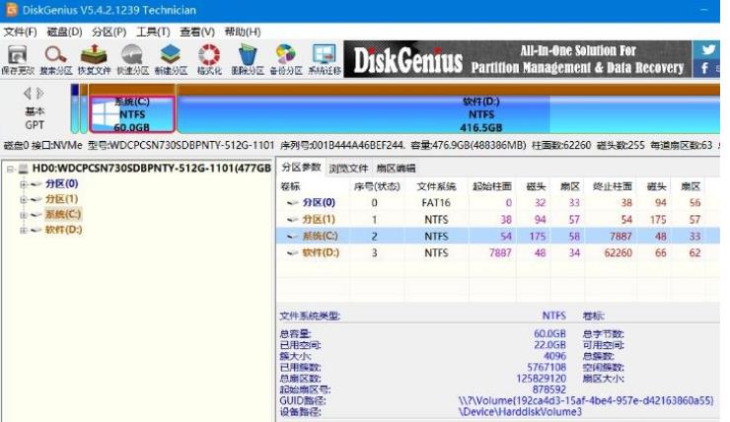Open the 查看(V) menu

(197, 32)
